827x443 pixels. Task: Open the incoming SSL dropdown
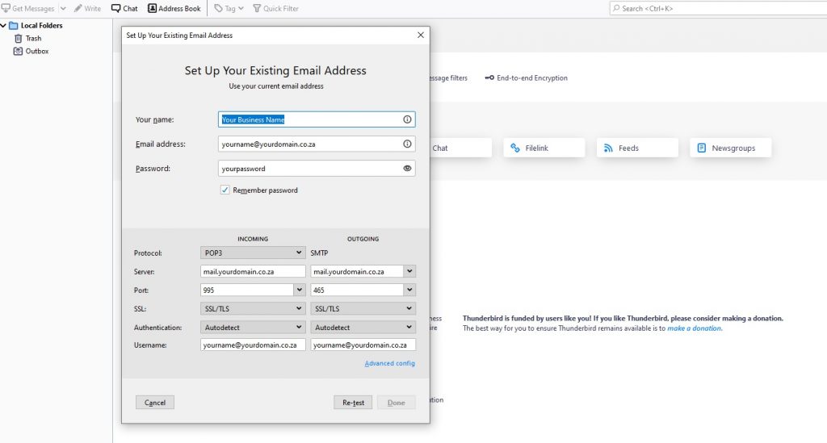pos(253,309)
